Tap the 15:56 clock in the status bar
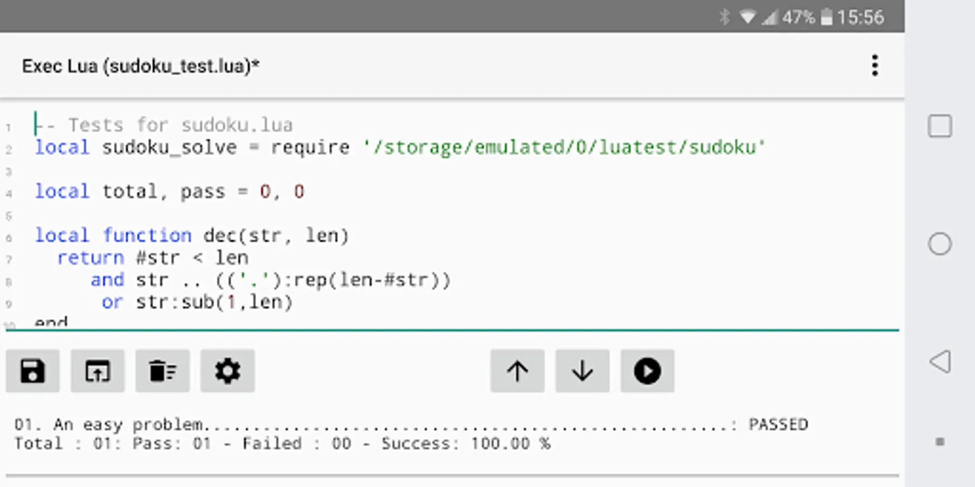 pos(861,17)
